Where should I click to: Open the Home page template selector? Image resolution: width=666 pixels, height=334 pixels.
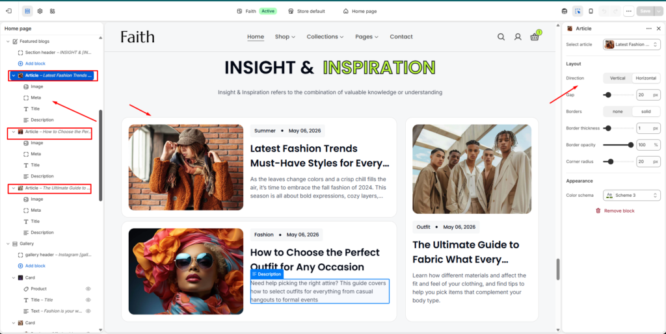(360, 12)
